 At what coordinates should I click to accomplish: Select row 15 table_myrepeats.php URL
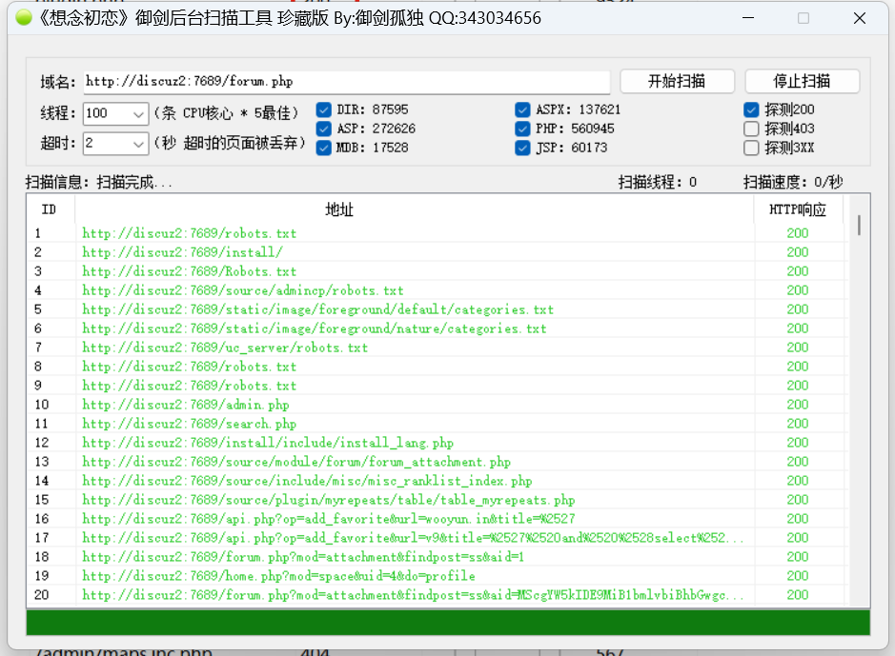329,500
